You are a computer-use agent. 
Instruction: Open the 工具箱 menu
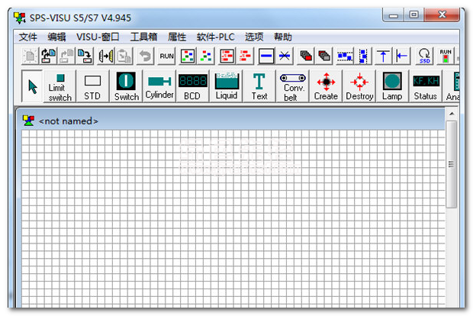(x=143, y=37)
